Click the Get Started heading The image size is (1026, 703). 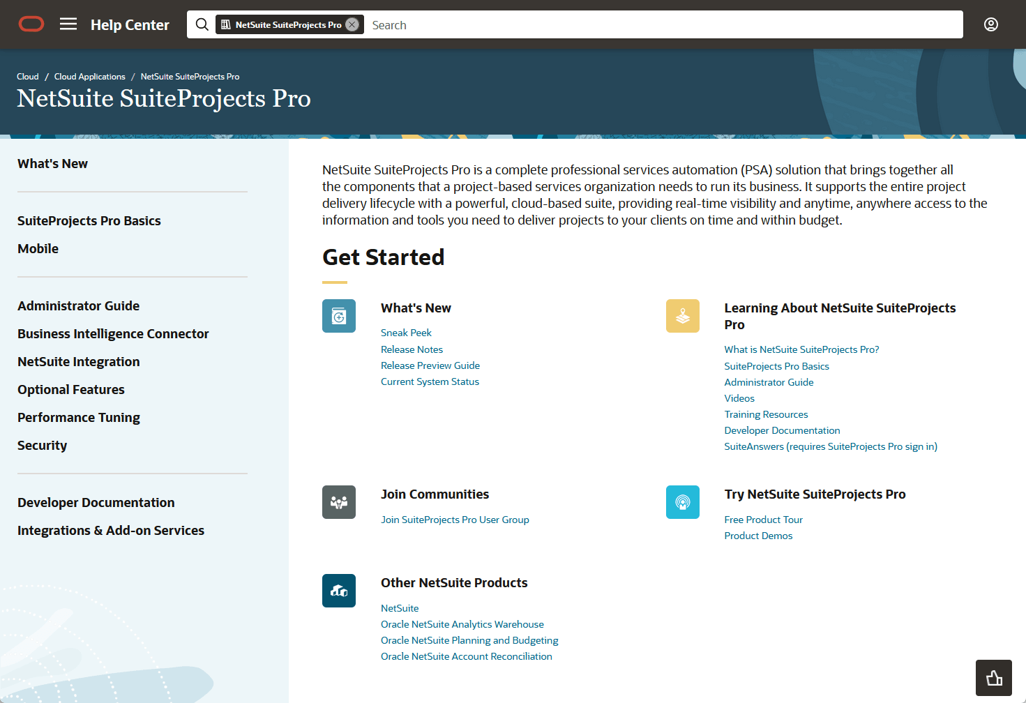[x=383, y=257]
